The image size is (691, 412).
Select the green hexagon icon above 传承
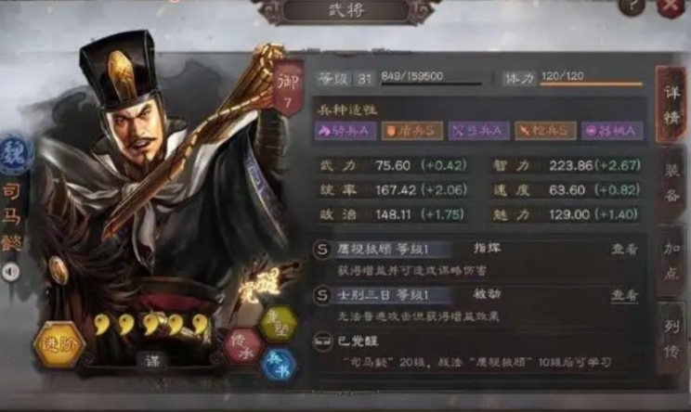(x=278, y=325)
